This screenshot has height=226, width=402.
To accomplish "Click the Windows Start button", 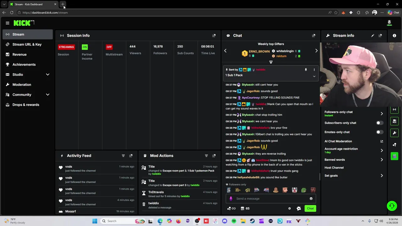I will 95,221.
